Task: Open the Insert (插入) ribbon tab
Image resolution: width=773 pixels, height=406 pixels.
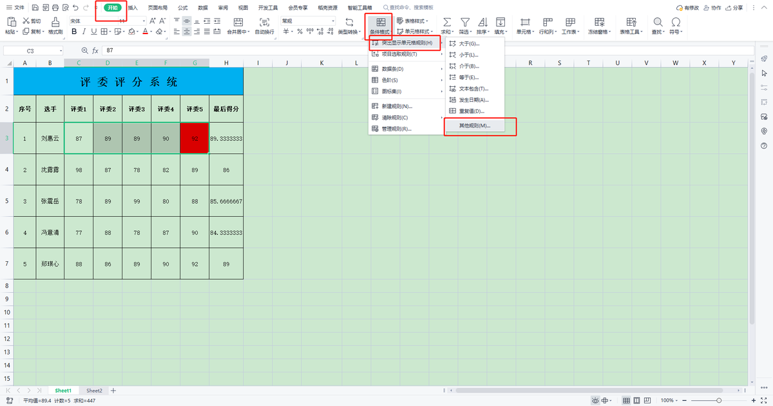Action: (133, 8)
